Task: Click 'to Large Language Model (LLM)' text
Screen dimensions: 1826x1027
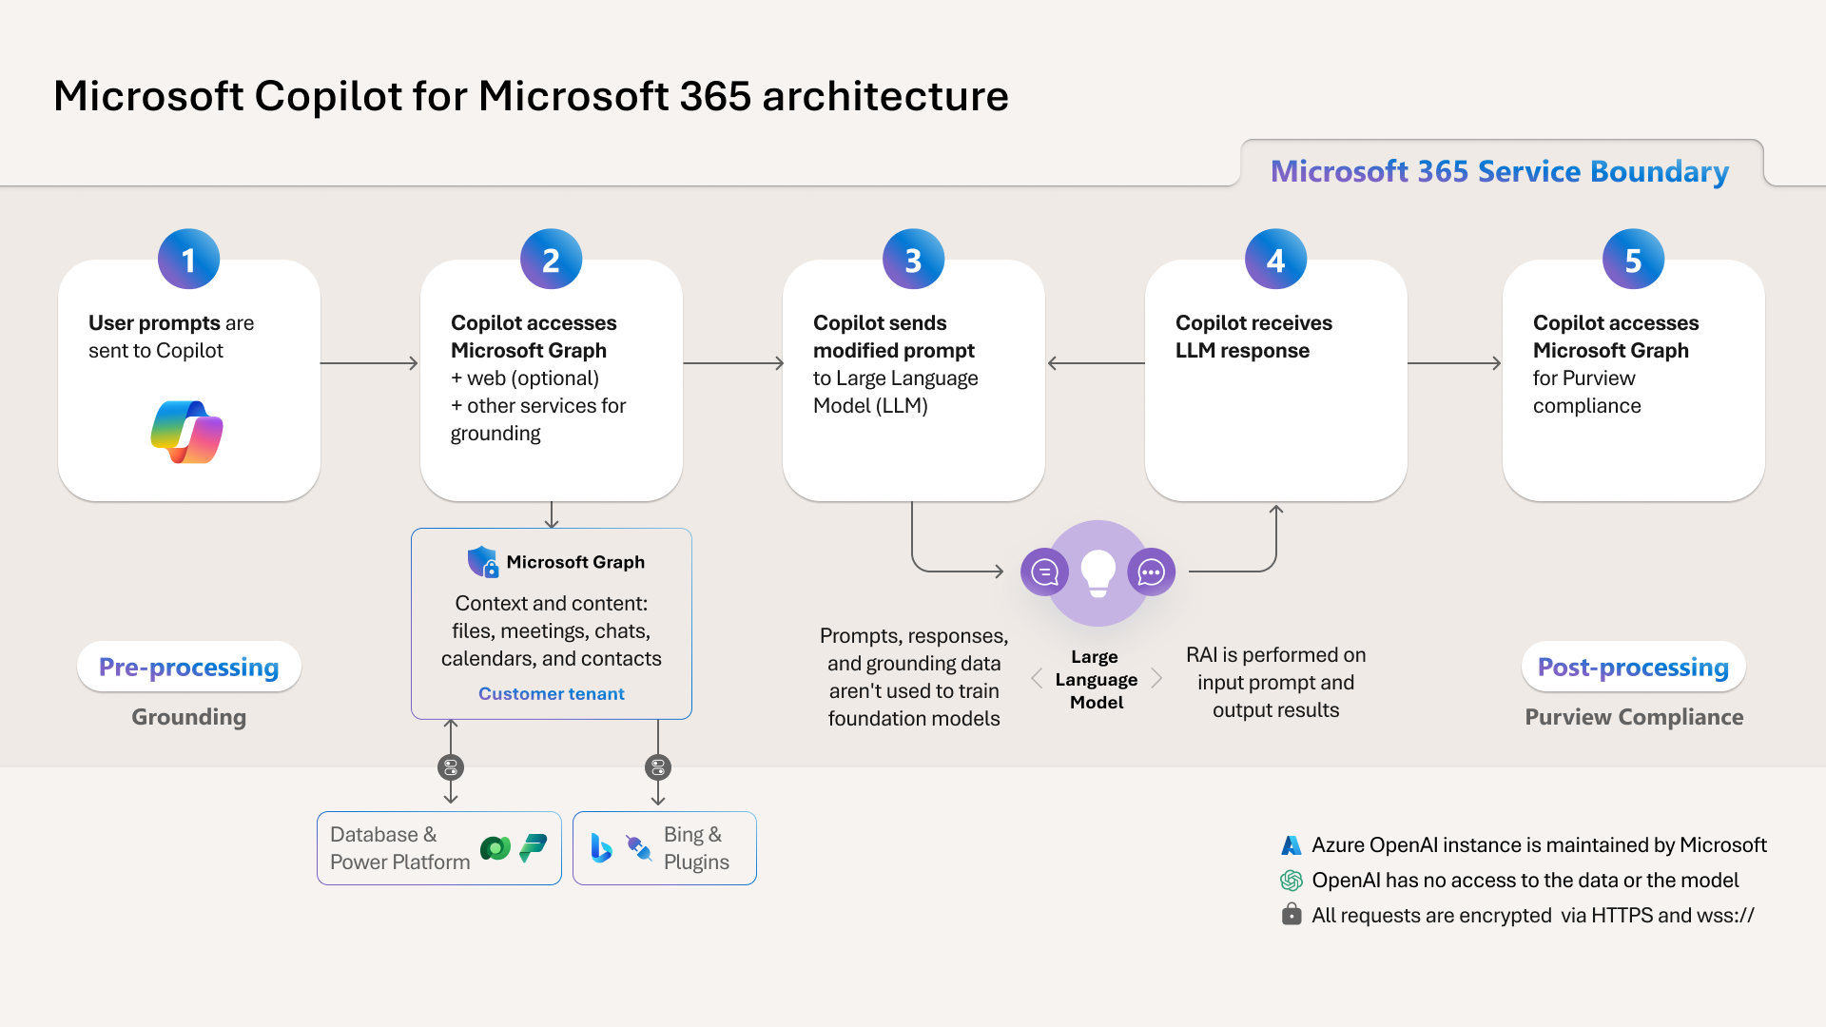Action: (896, 392)
